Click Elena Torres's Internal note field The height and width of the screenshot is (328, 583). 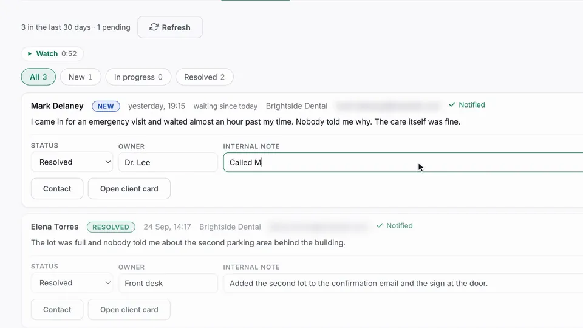(403, 283)
